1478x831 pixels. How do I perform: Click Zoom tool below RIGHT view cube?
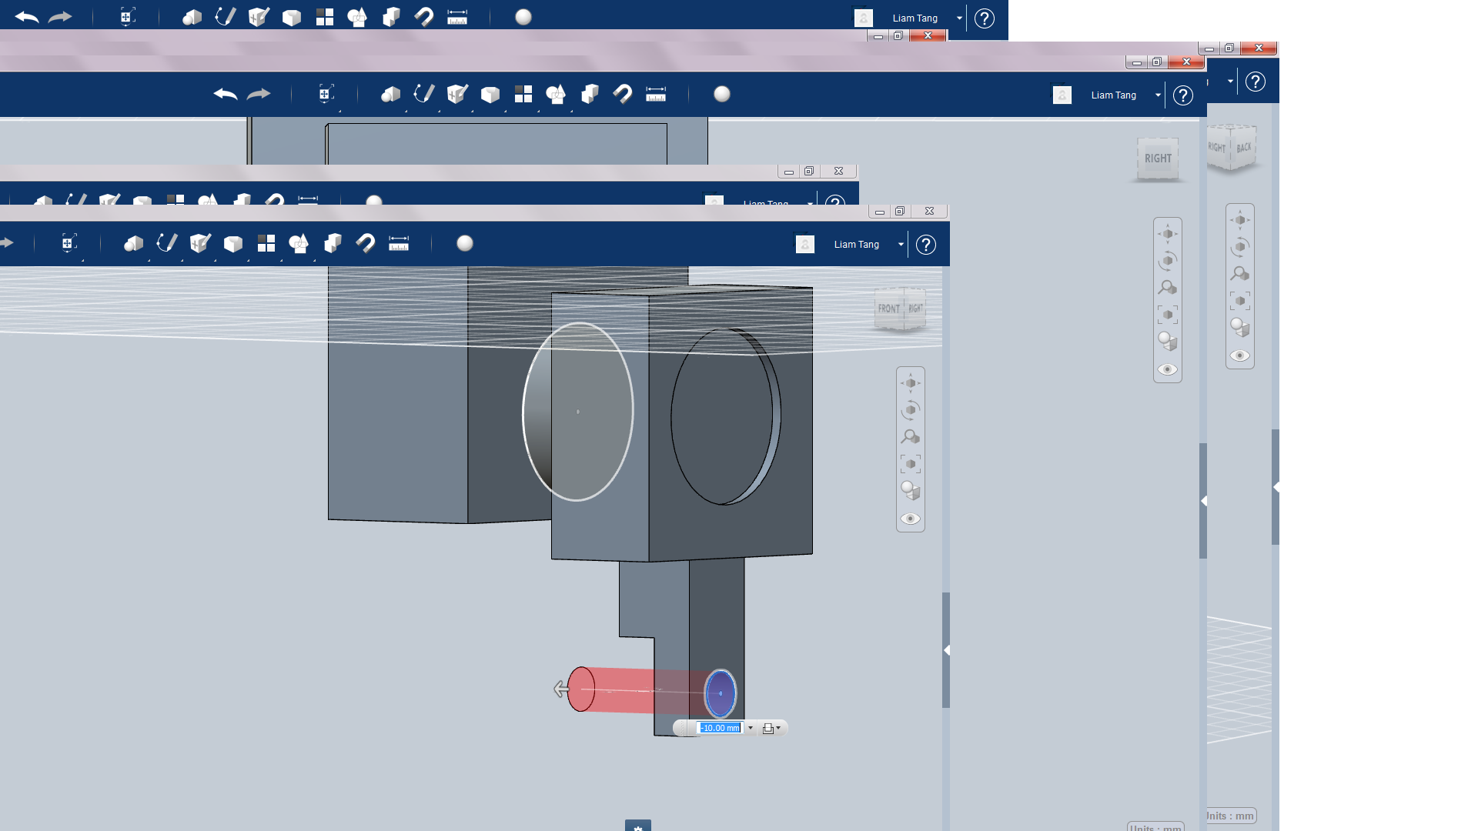[x=1168, y=288]
